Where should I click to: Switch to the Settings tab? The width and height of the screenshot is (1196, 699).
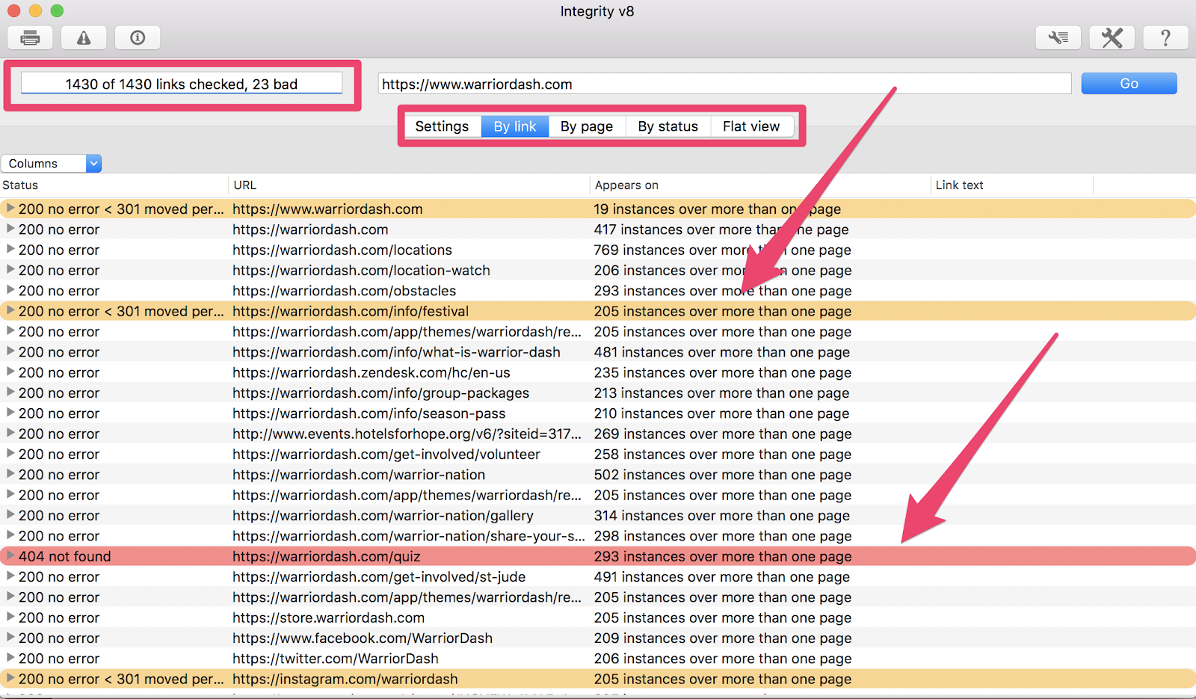pyautogui.click(x=442, y=126)
